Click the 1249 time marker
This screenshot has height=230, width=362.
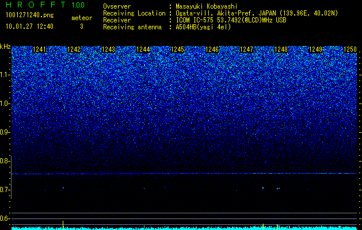(315, 49)
